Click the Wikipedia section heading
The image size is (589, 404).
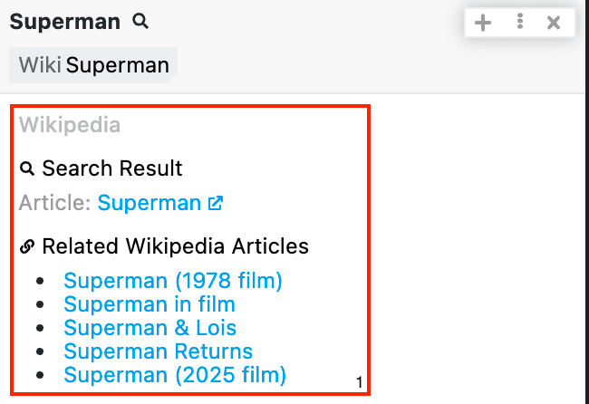tap(70, 125)
